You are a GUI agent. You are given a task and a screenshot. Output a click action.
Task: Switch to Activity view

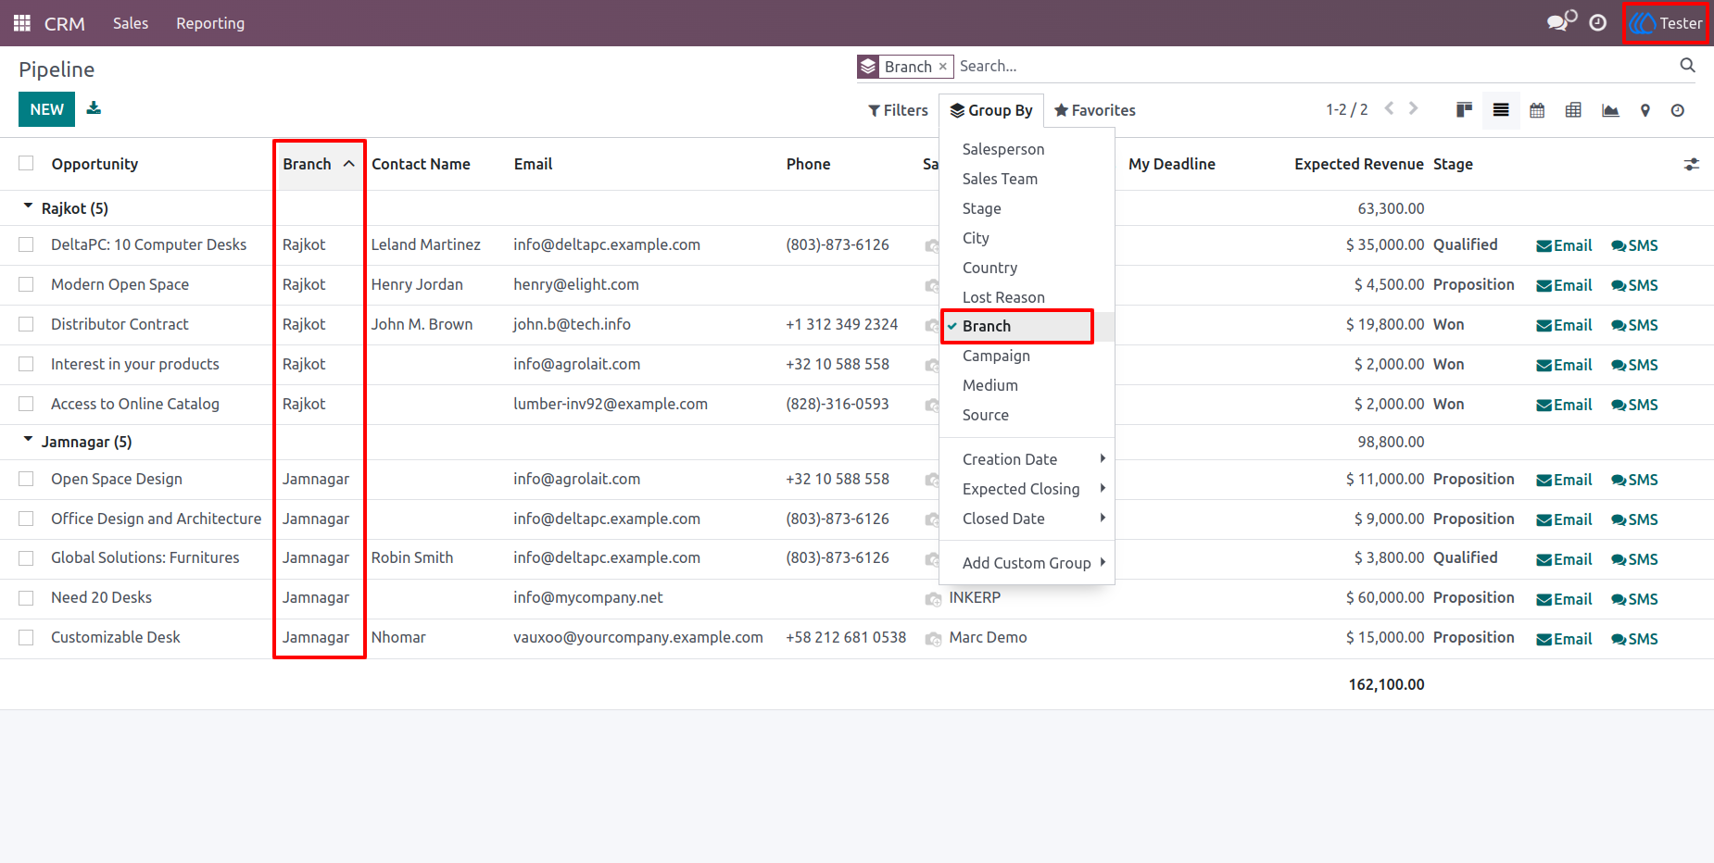pyautogui.click(x=1678, y=110)
